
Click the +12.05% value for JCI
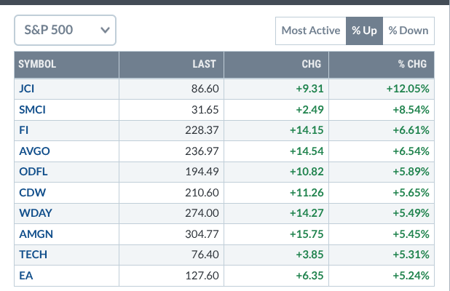(x=408, y=89)
